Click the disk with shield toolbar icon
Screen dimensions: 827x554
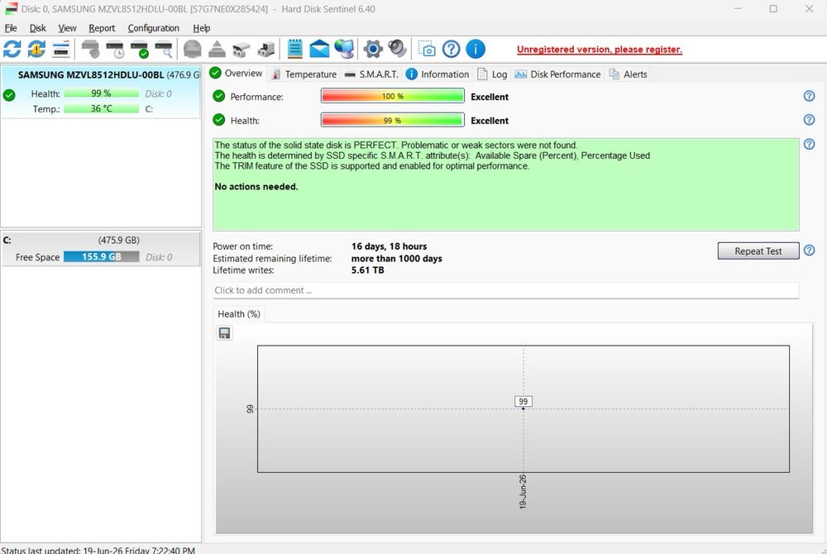point(91,49)
